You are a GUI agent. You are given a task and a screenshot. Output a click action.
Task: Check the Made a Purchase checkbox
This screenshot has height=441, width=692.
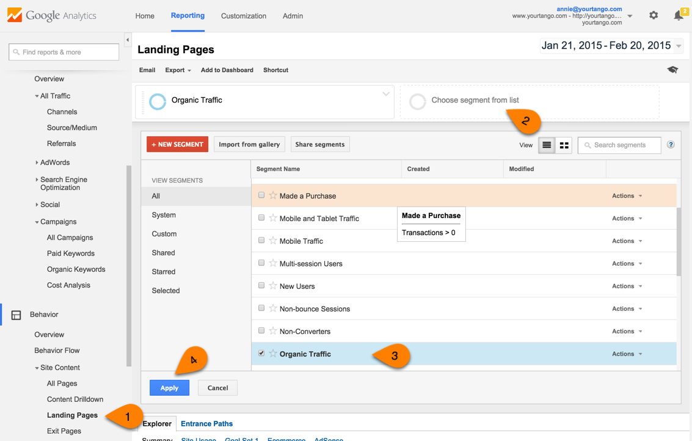pyautogui.click(x=261, y=195)
